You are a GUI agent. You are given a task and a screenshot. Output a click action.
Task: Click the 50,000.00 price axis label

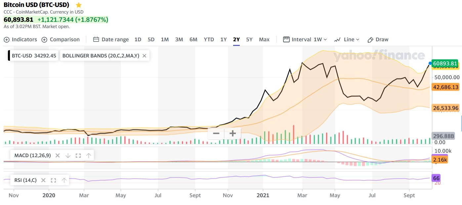pos(447,77)
